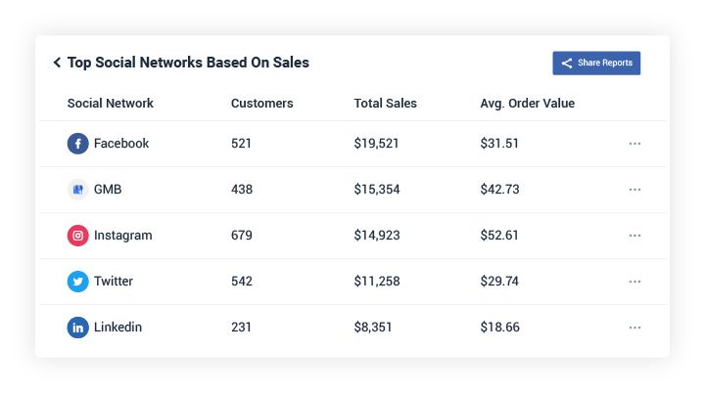
Task: Expand the Twitter row options menu
Action: pyautogui.click(x=634, y=282)
